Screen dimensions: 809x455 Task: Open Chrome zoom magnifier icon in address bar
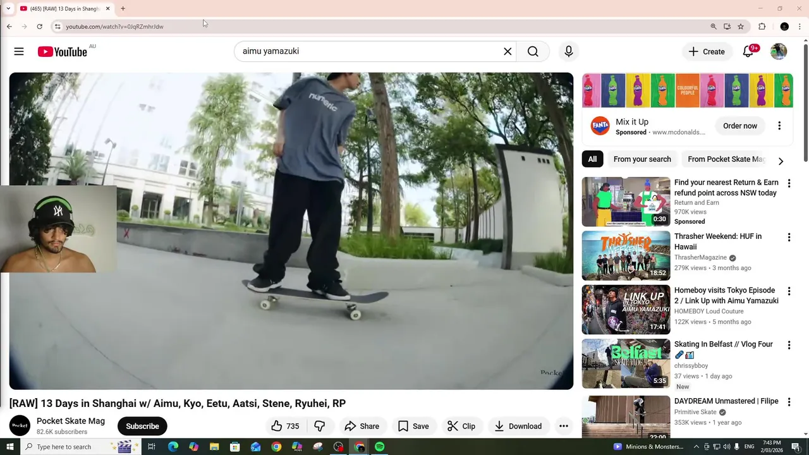pos(714,27)
